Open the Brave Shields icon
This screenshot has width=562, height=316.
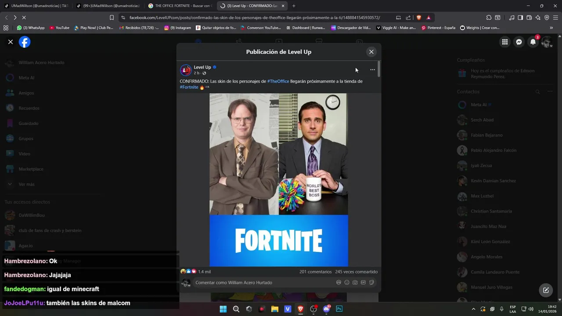(x=418, y=18)
